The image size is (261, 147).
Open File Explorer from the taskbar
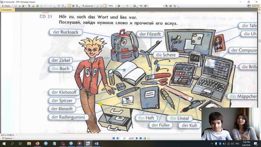(x=29, y=143)
